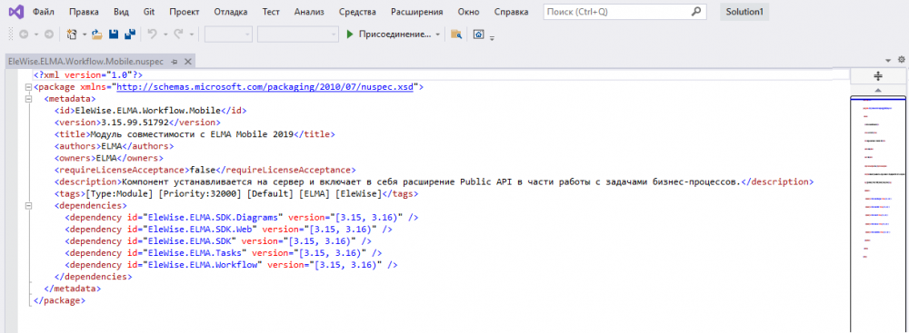Open the active documents list dropdown arrow
The image size is (909, 333).
[889, 60]
